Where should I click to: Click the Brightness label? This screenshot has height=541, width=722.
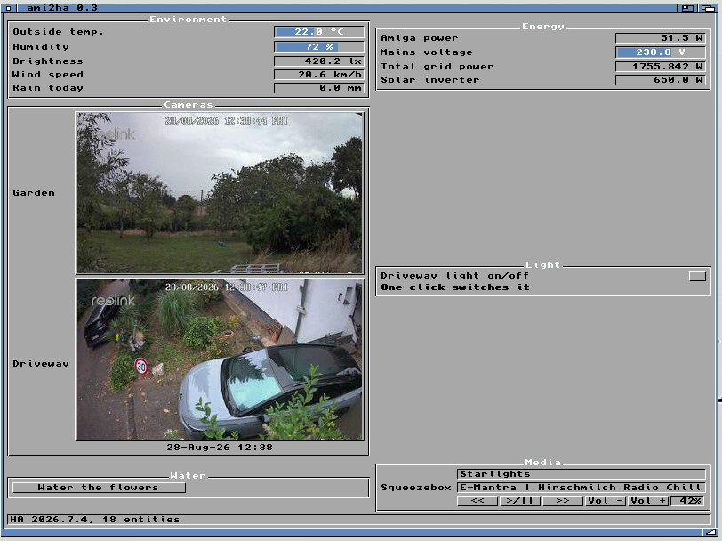click(x=48, y=61)
